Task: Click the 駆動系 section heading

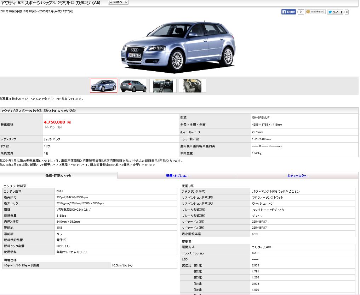Action: [x=187, y=242]
